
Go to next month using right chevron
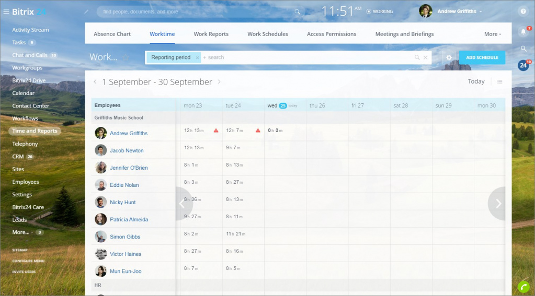click(x=219, y=82)
